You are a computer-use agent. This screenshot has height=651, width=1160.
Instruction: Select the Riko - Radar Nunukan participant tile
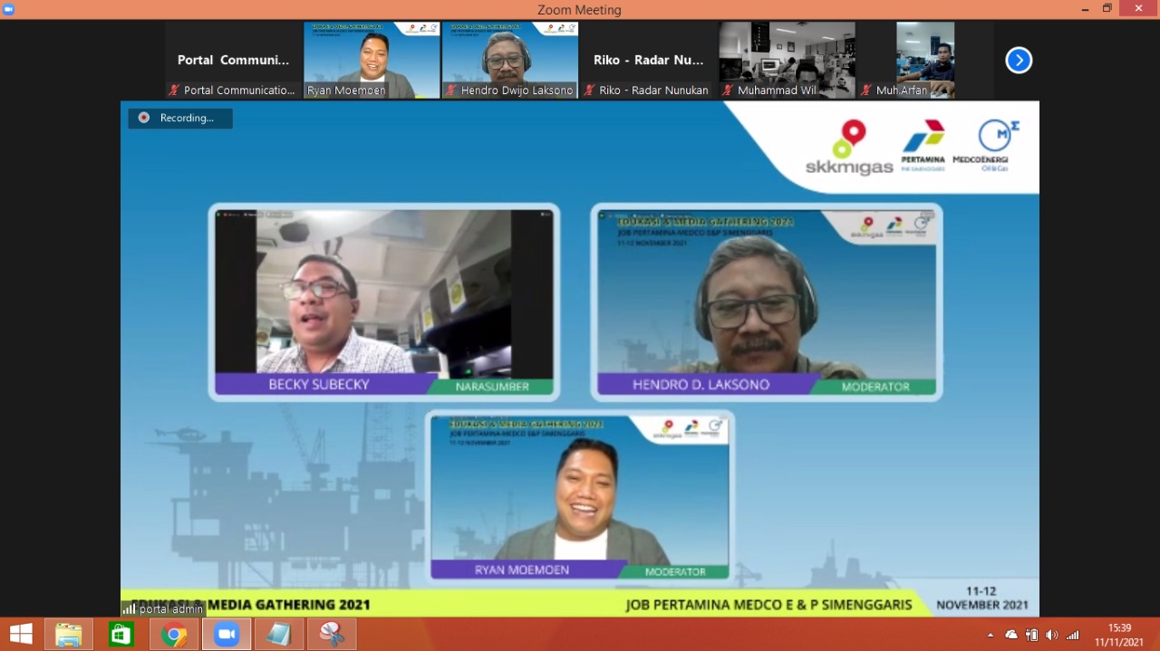(x=649, y=60)
